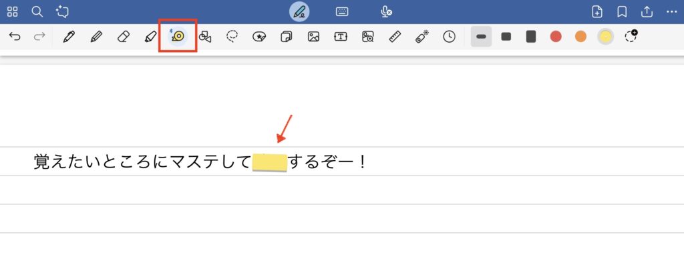
Task: Tap the yellow tape covering text
Action: [270, 162]
